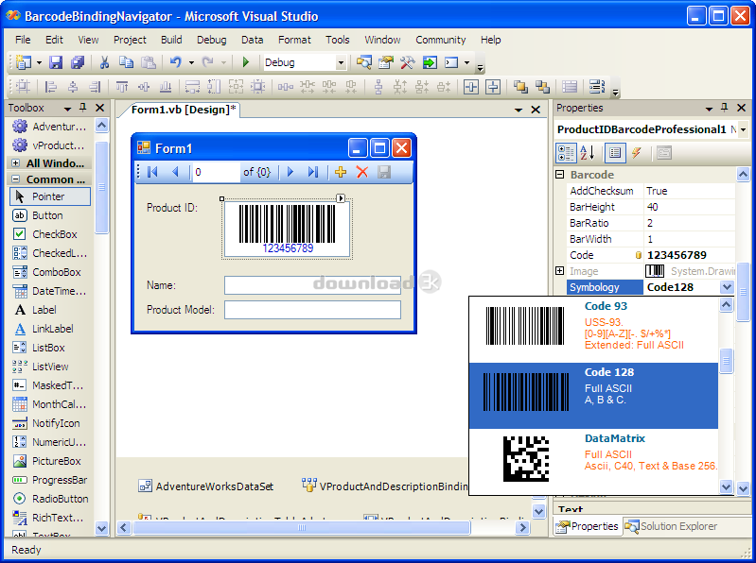Select the Pointer tool in Toolbox
Viewport: 756px width, 563px height.
click(x=50, y=196)
